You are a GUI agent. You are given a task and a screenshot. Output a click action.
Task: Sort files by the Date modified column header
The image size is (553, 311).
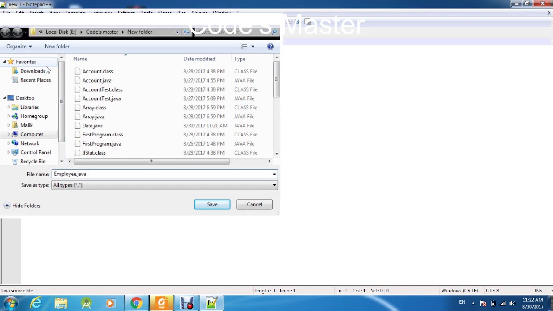[199, 59]
